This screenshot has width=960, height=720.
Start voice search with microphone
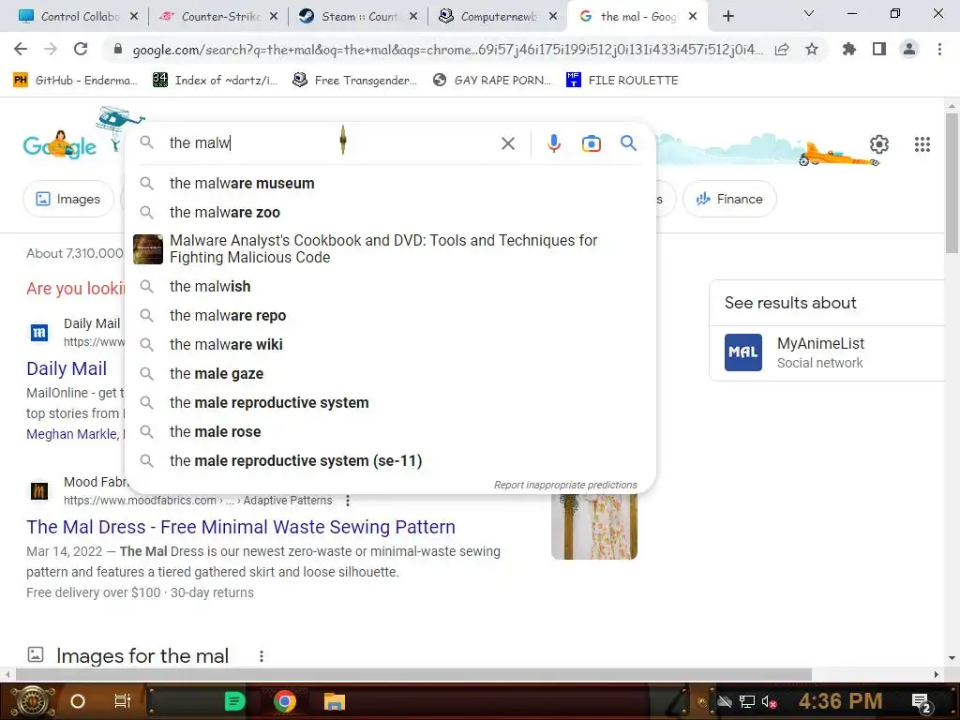(x=553, y=143)
